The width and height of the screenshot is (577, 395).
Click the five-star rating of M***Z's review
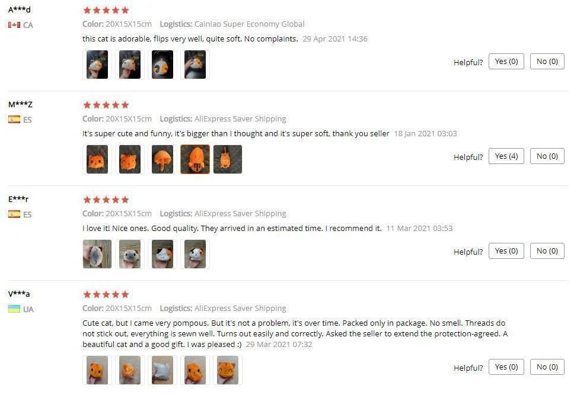click(x=106, y=105)
